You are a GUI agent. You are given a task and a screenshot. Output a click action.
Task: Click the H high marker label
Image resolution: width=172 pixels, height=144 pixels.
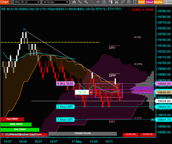(x=24, y=29)
